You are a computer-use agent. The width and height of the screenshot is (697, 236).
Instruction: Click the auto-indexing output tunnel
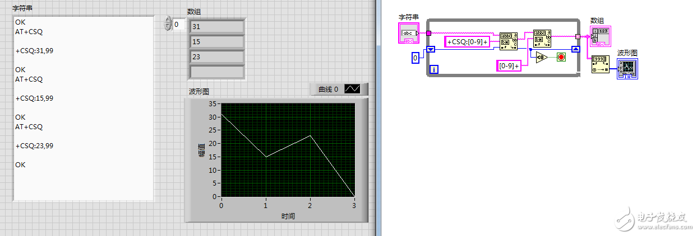tap(578, 37)
